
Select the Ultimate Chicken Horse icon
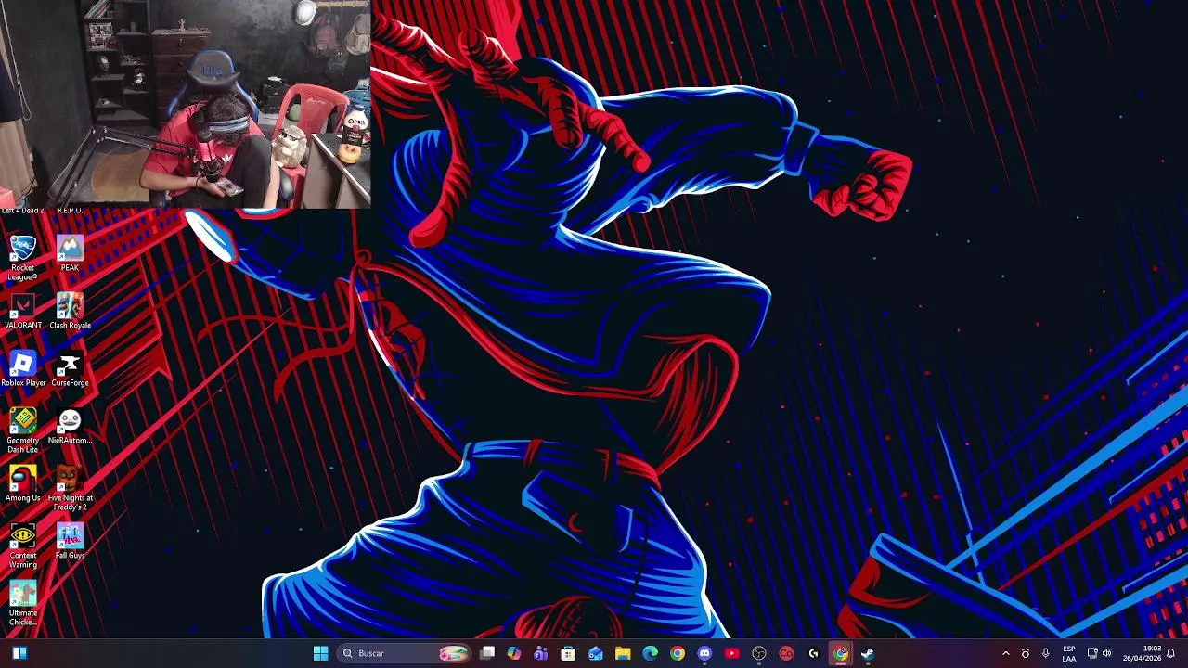[22, 604]
